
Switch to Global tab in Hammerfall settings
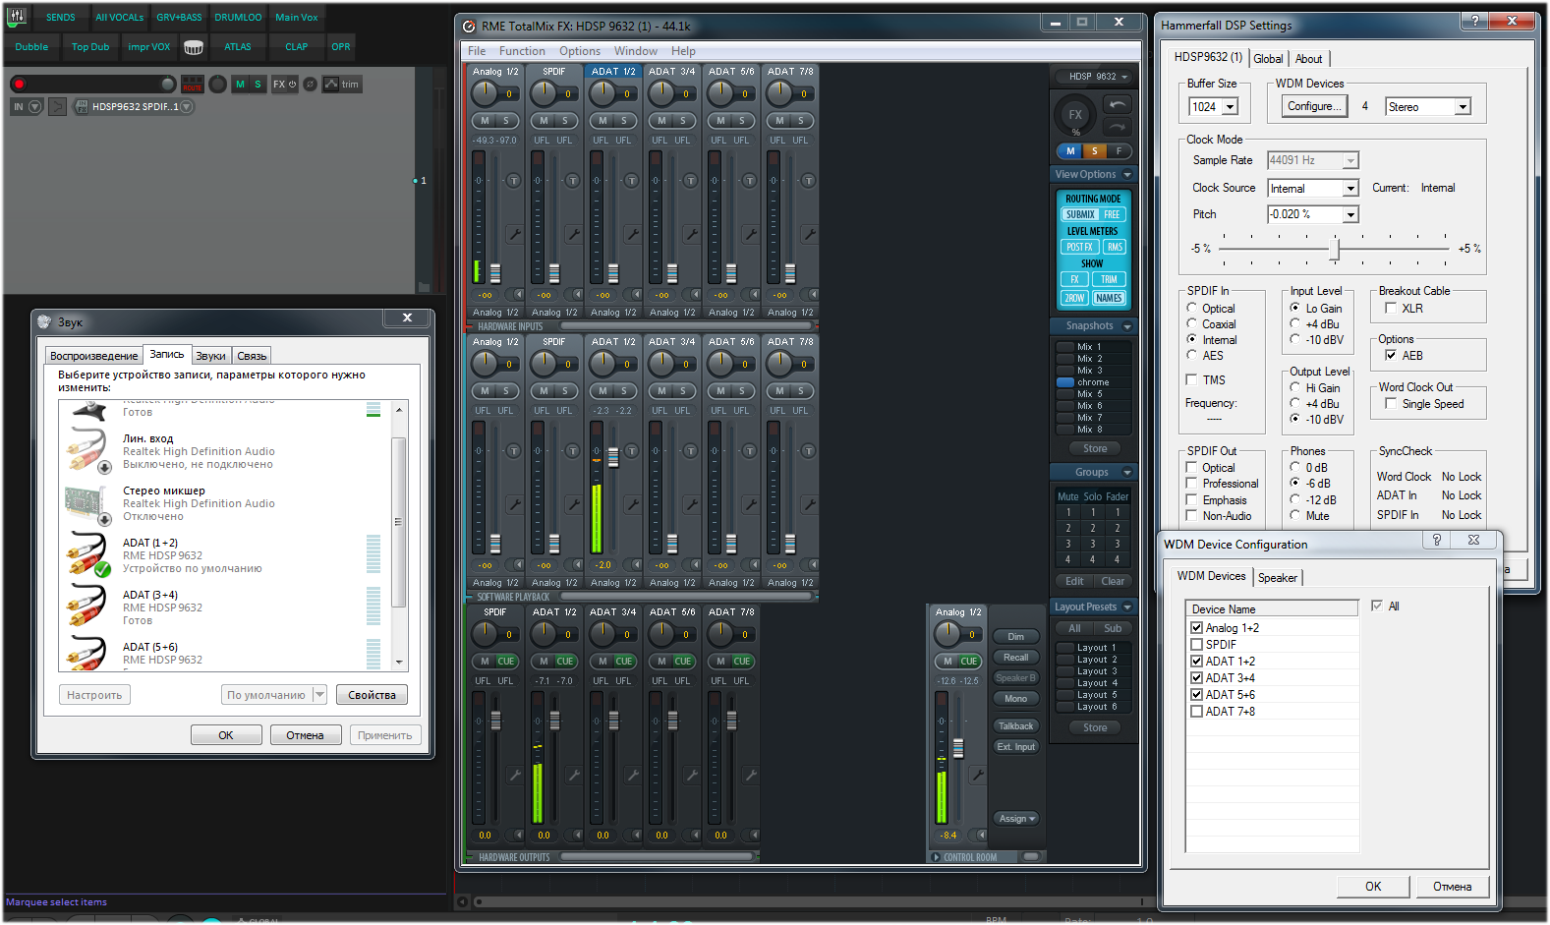coord(1268,59)
